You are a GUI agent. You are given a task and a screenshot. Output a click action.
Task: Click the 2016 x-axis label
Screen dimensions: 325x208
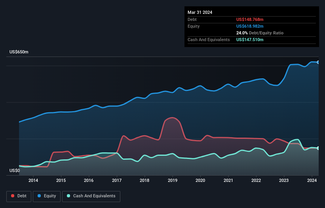tap(89, 180)
